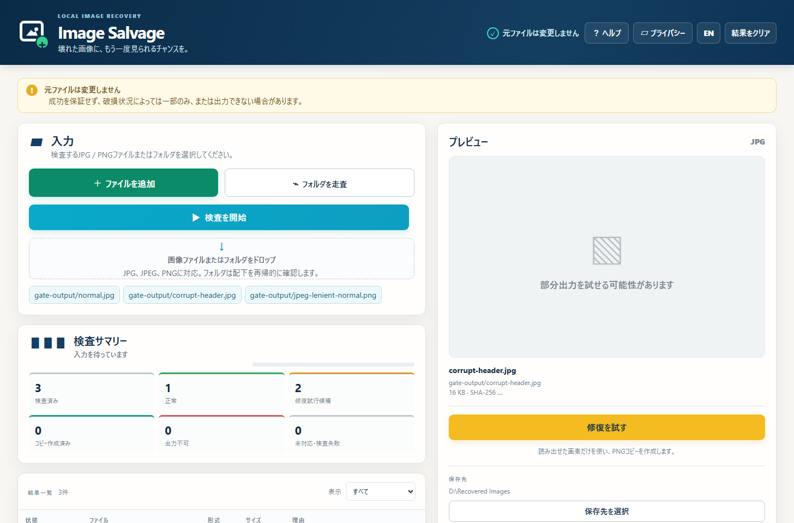Screen dimensions: 794x523
Task: Click the 修復試行候補 count card
Action: [352, 392]
